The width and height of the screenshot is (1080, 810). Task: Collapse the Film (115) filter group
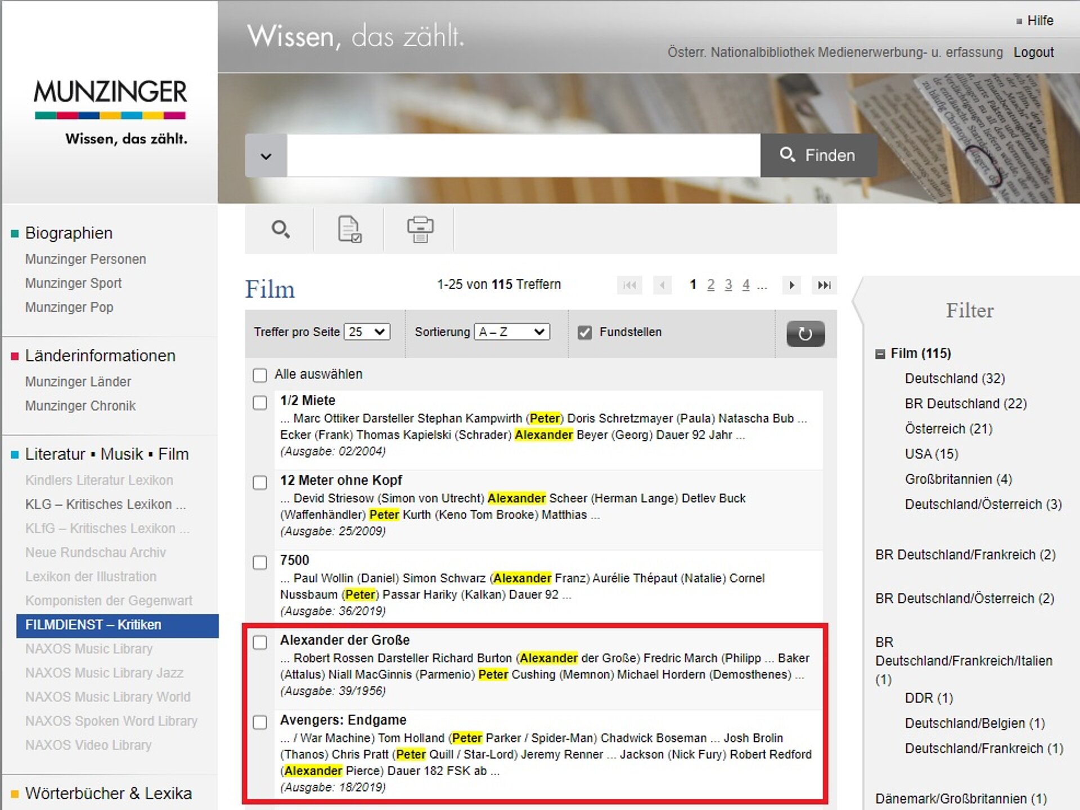click(880, 354)
